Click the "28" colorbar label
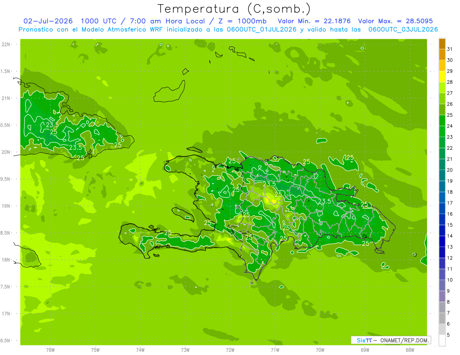Viewport: 460px width, 355px height. tap(450, 82)
